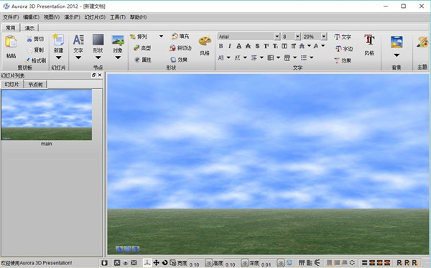Open the 主题 theme palette icon
The height and width of the screenshot is (268, 431).
[422, 42]
